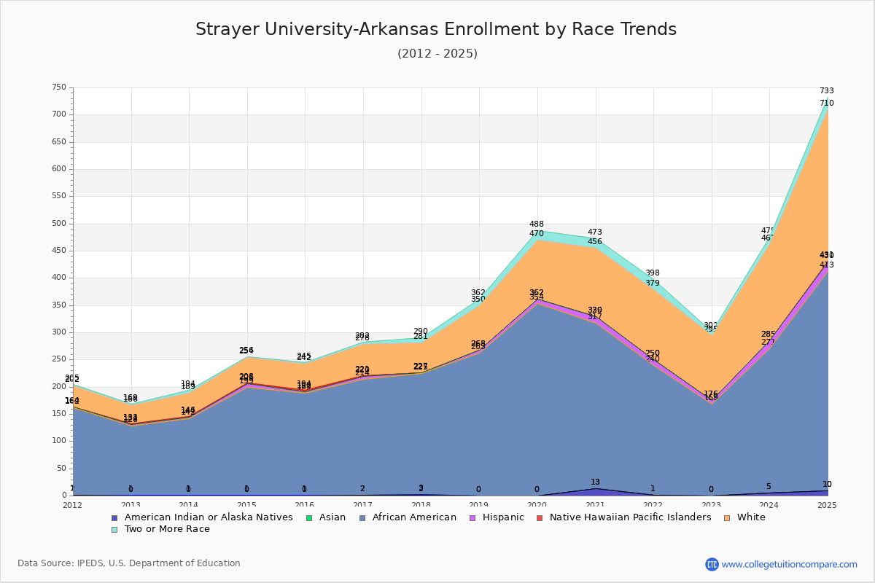This screenshot has width=875, height=583.
Task: Click the 470 data label at 2020
Action: (x=536, y=234)
